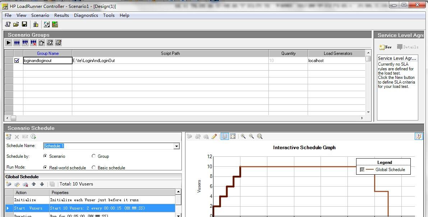Image resolution: width=428 pixels, height=217 pixels.
Task: Open the Results menu
Action: pyautogui.click(x=61, y=15)
